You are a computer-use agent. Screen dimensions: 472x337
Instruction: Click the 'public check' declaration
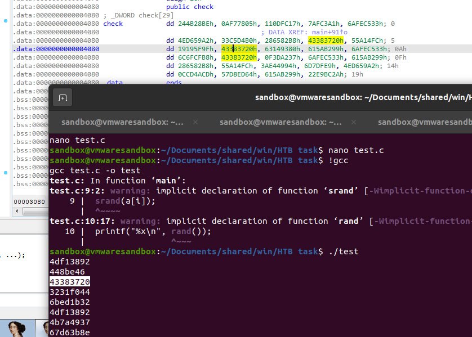190,7
